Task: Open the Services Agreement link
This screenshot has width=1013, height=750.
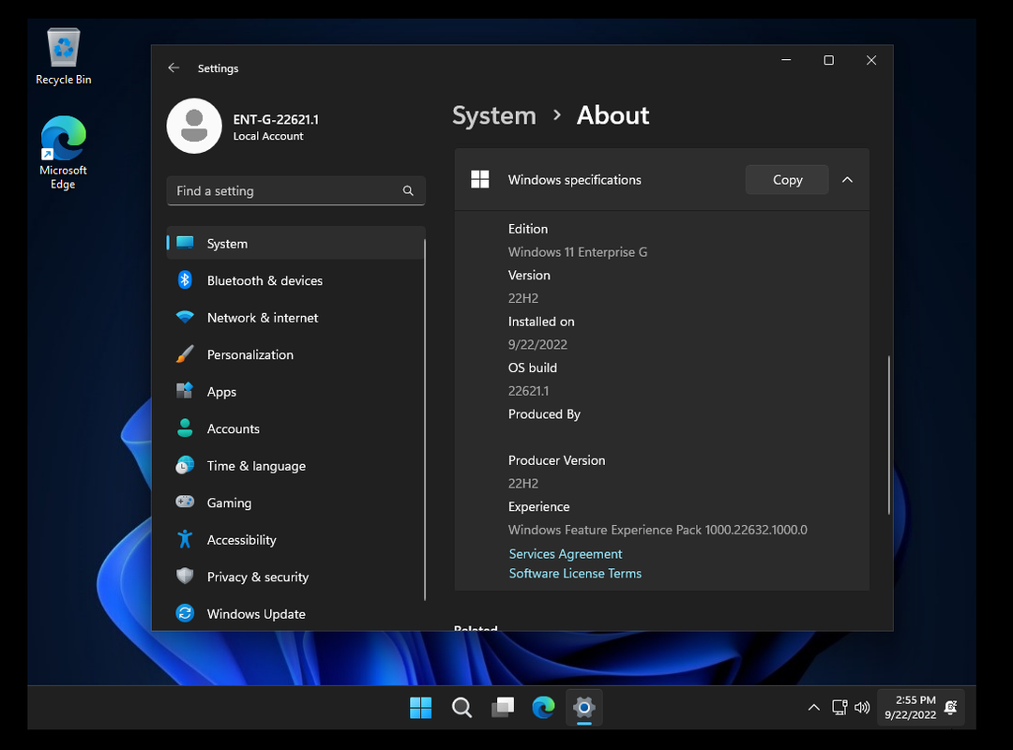Action: [566, 554]
